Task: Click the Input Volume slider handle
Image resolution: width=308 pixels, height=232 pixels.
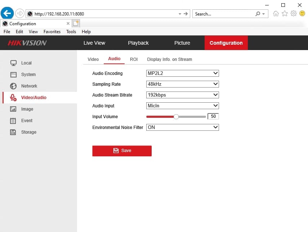Action: (176, 117)
